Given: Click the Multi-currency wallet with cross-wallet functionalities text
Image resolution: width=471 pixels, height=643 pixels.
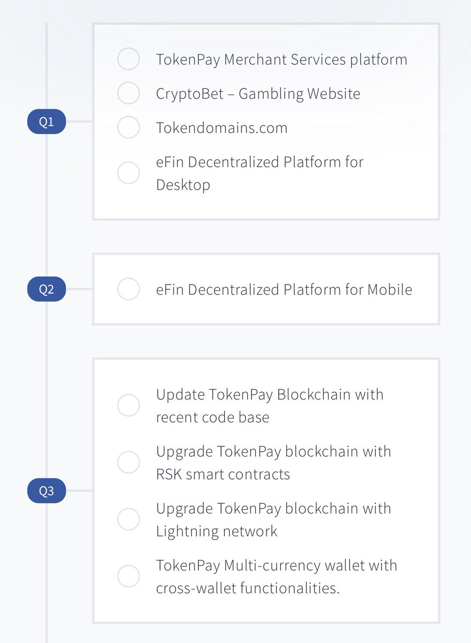Looking at the screenshot, I should 276,577.
